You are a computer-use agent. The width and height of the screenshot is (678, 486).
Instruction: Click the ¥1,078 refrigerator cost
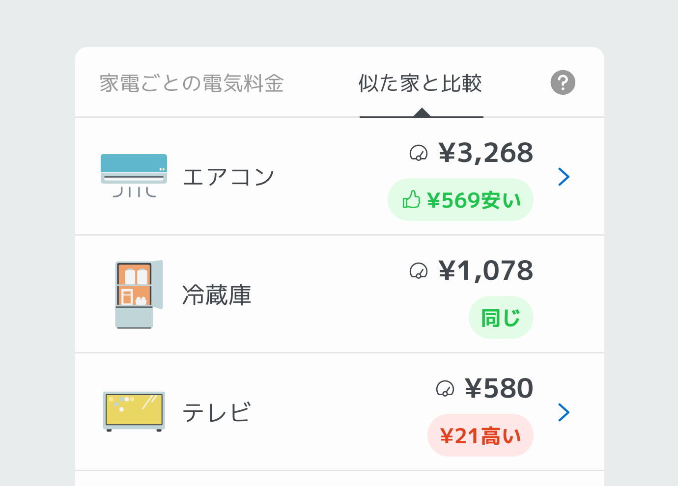(x=485, y=271)
